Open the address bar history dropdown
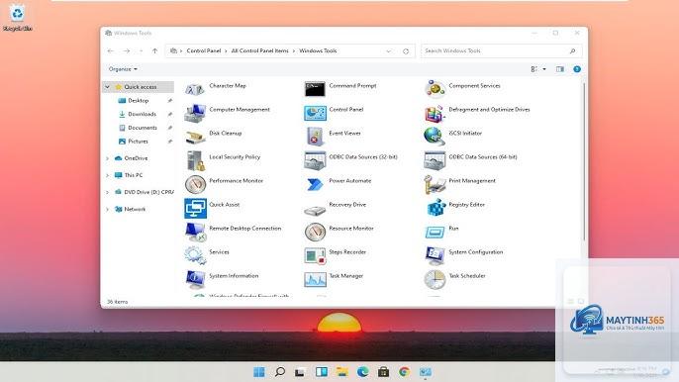The width and height of the screenshot is (679, 382). (388, 51)
